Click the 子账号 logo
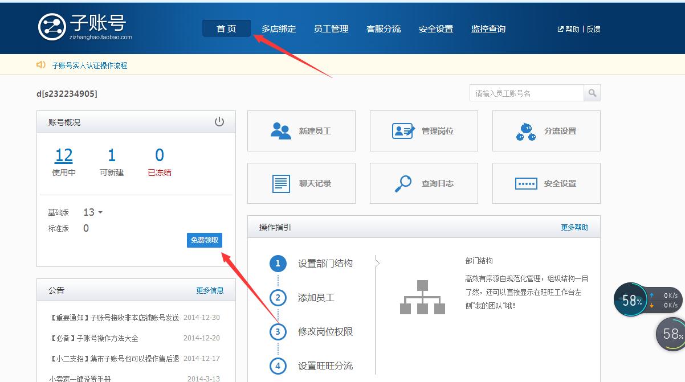 click(83, 27)
